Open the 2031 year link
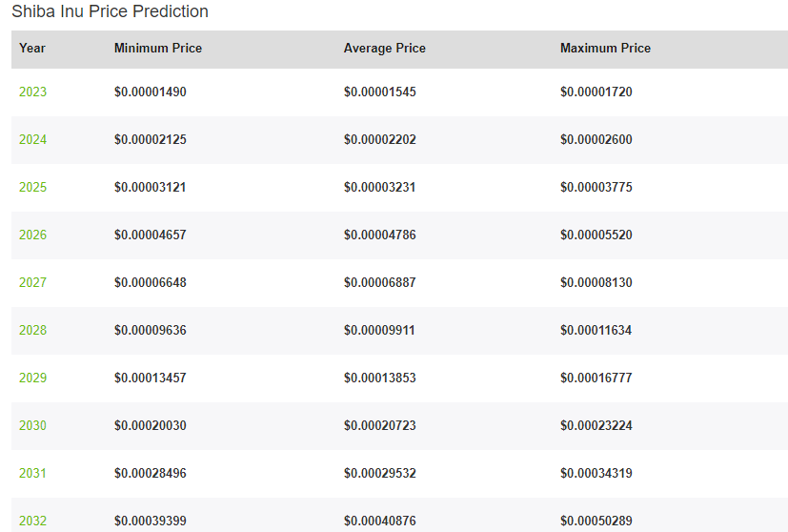 click(32, 473)
